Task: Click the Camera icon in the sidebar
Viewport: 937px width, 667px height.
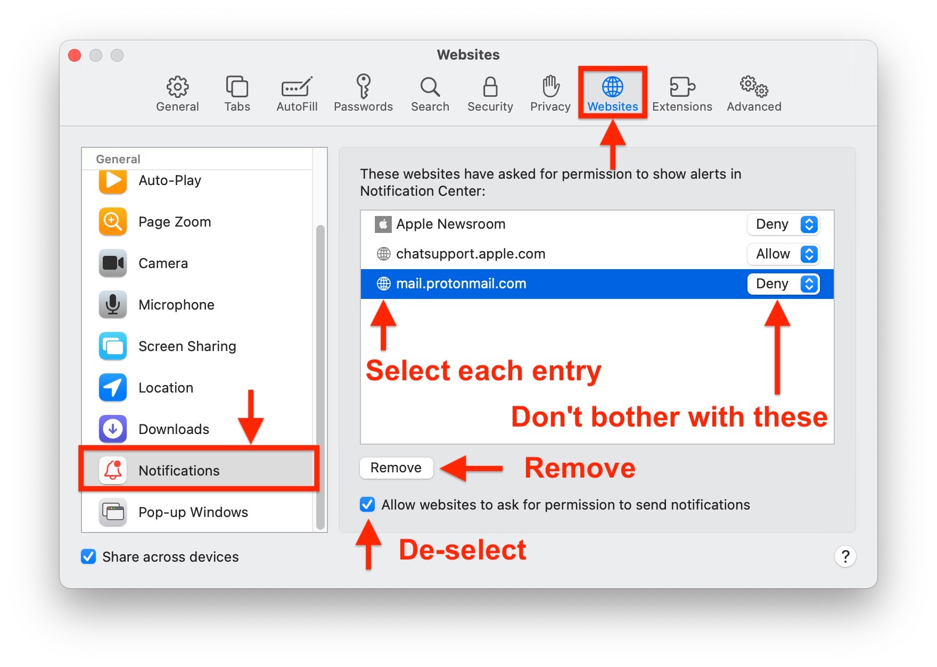Action: [x=113, y=263]
